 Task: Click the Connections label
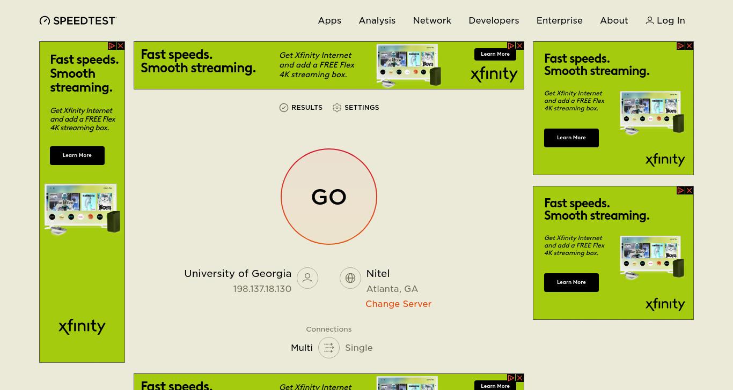[329, 329]
